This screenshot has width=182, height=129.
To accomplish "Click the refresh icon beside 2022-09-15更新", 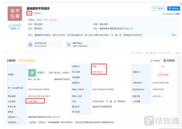I will 164,14.
